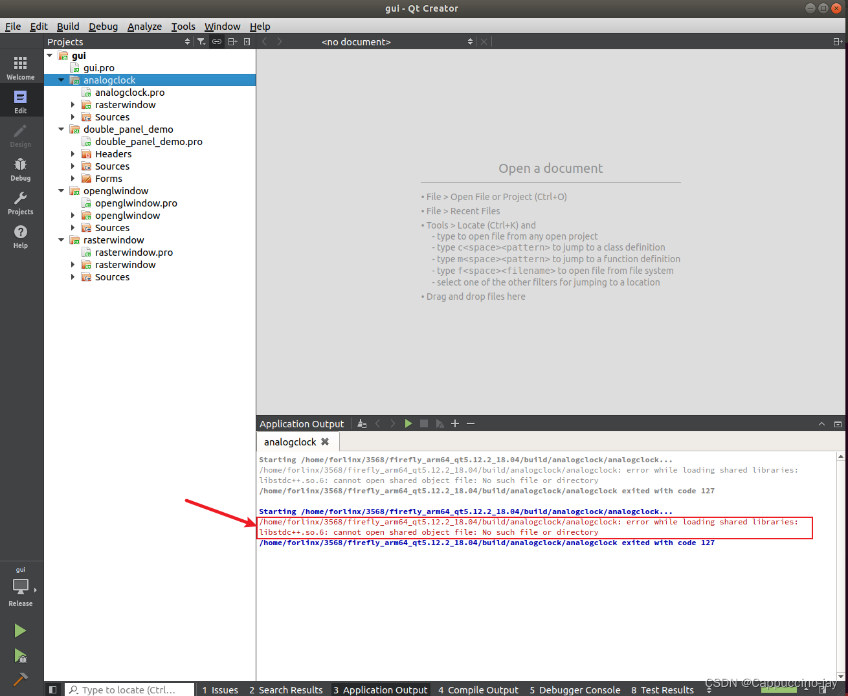Open the Edit menu
Viewport: 848px width, 696px height.
point(39,27)
